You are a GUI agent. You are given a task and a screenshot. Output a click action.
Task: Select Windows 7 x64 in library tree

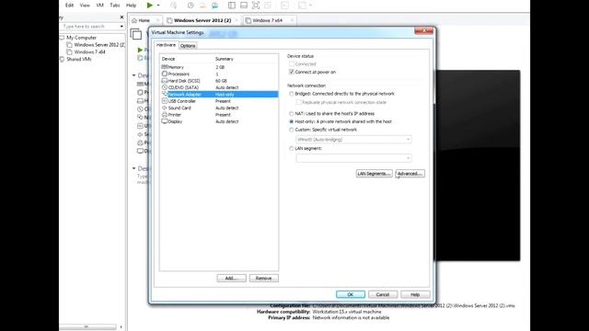tap(89, 51)
